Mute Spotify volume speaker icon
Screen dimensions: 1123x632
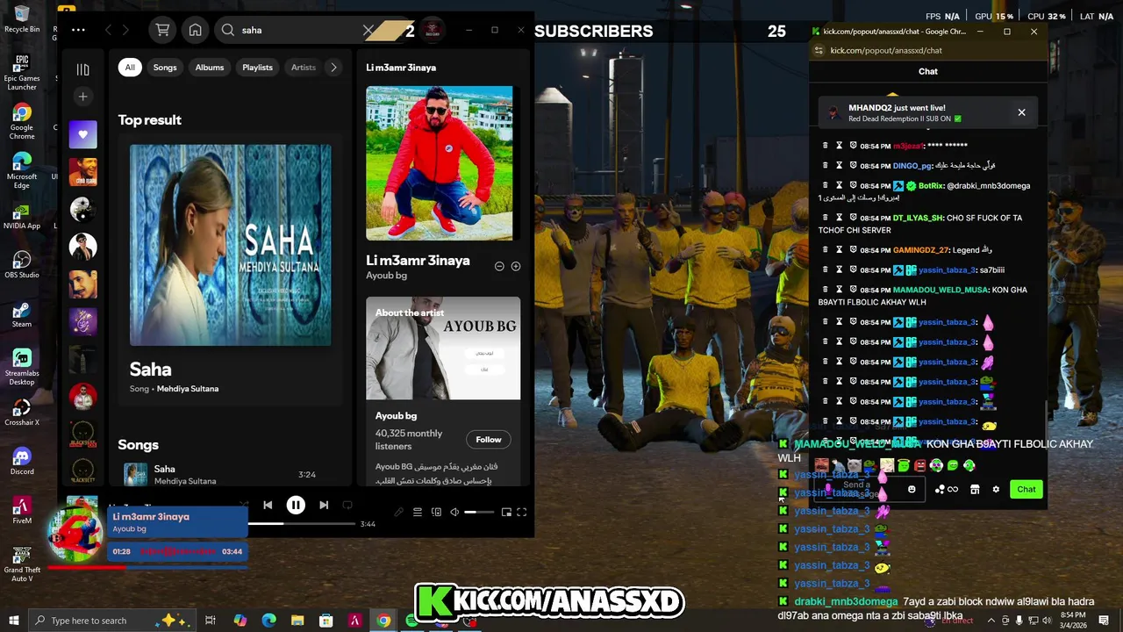click(x=454, y=512)
